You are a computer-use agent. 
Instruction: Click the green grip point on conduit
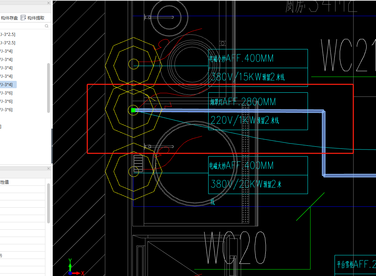tap(133, 110)
